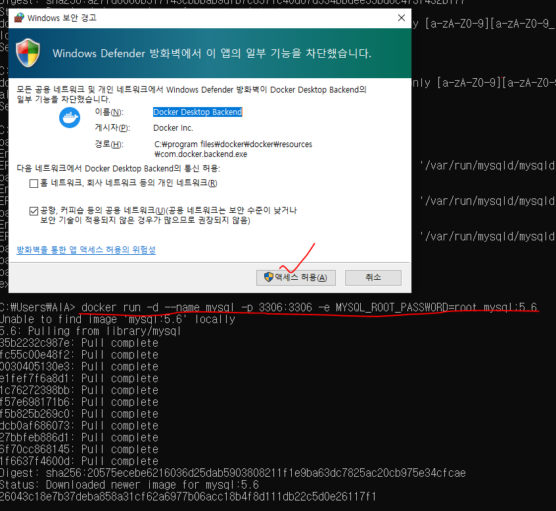This screenshot has height=511, width=556.
Task: Click the Docker whale icon in the dialog
Action: pyautogui.click(x=70, y=118)
